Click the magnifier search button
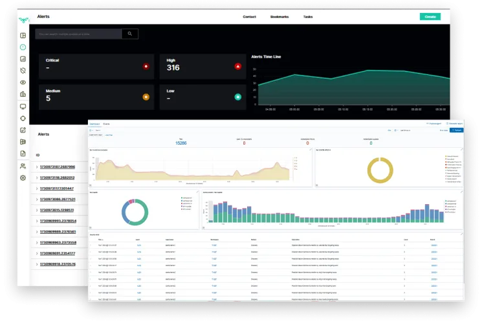The width and height of the screenshot is (482, 321). (129, 34)
